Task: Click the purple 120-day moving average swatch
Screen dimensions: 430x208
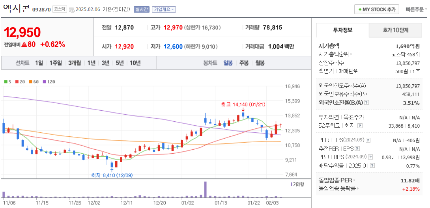Action: click(x=45, y=82)
